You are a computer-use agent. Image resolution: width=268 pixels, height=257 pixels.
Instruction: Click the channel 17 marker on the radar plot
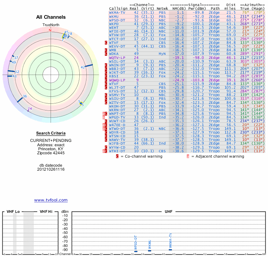coord(13,56)
